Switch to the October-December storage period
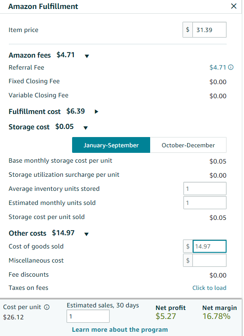244x336 pixels. [188, 145]
